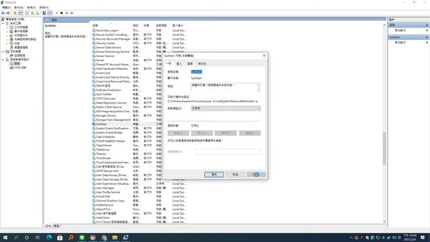Expand the Shared Folders tree node
430x242 pixels.
click(x=7, y=36)
